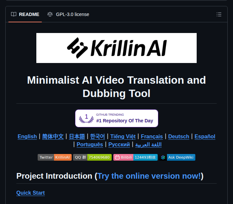Click the laurel wreath number 1 icon
The width and height of the screenshot is (233, 204).
(86, 119)
